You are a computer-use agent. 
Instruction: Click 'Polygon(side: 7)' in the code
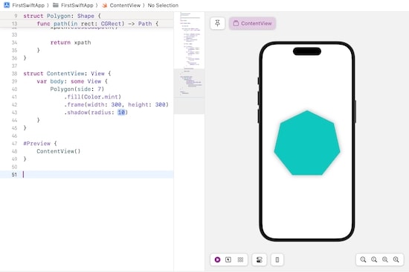tap(77, 89)
